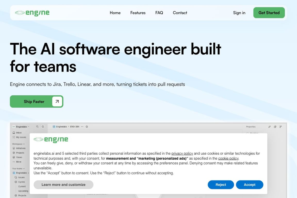Click the Sign in link
The height and width of the screenshot is (198, 297).
point(239,13)
